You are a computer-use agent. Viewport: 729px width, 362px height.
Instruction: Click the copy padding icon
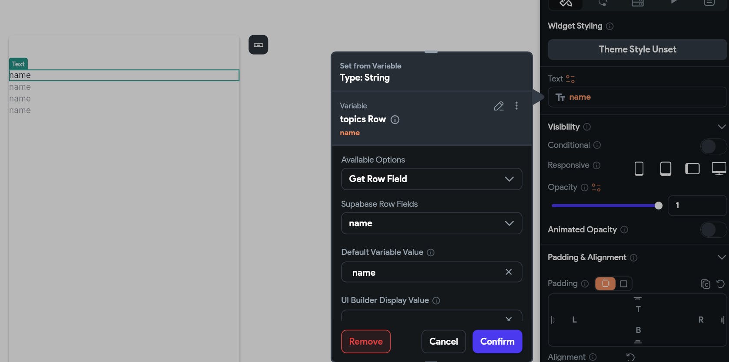tap(705, 284)
